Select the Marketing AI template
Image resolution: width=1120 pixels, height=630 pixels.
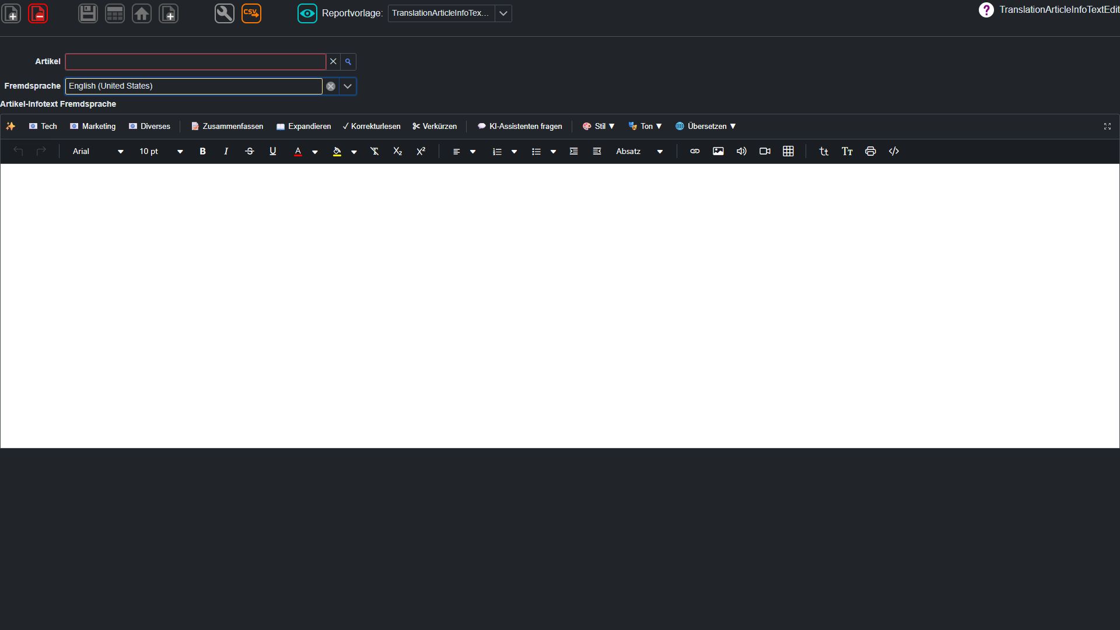(93, 126)
